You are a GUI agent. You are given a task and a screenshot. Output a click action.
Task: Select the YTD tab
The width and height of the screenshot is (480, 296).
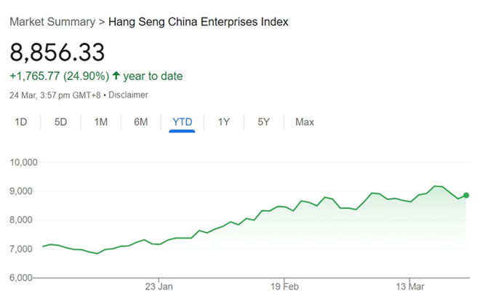[x=182, y=122]
